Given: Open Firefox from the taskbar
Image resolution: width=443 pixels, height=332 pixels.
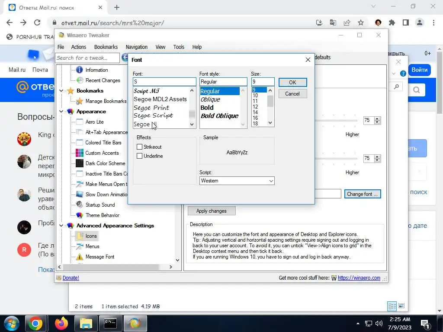Looking at the screenshot, I should click(61, 323).
